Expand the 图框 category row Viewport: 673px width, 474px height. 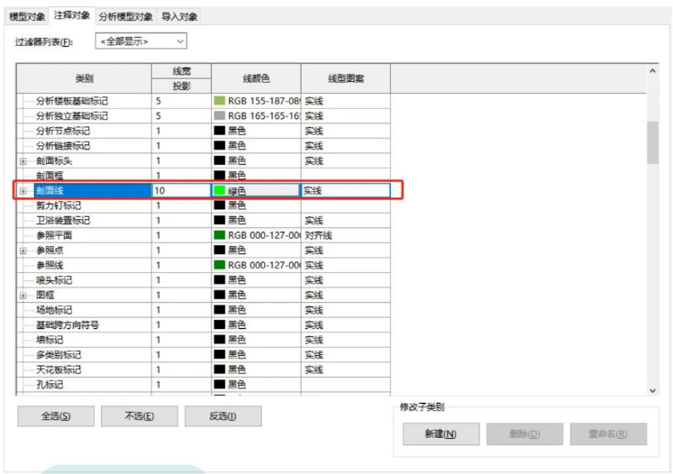click(x=23, y=295)
